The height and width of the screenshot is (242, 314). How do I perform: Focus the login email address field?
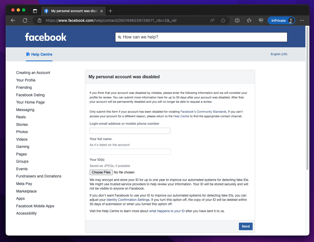pyautogui.click(x=130, y=131)
